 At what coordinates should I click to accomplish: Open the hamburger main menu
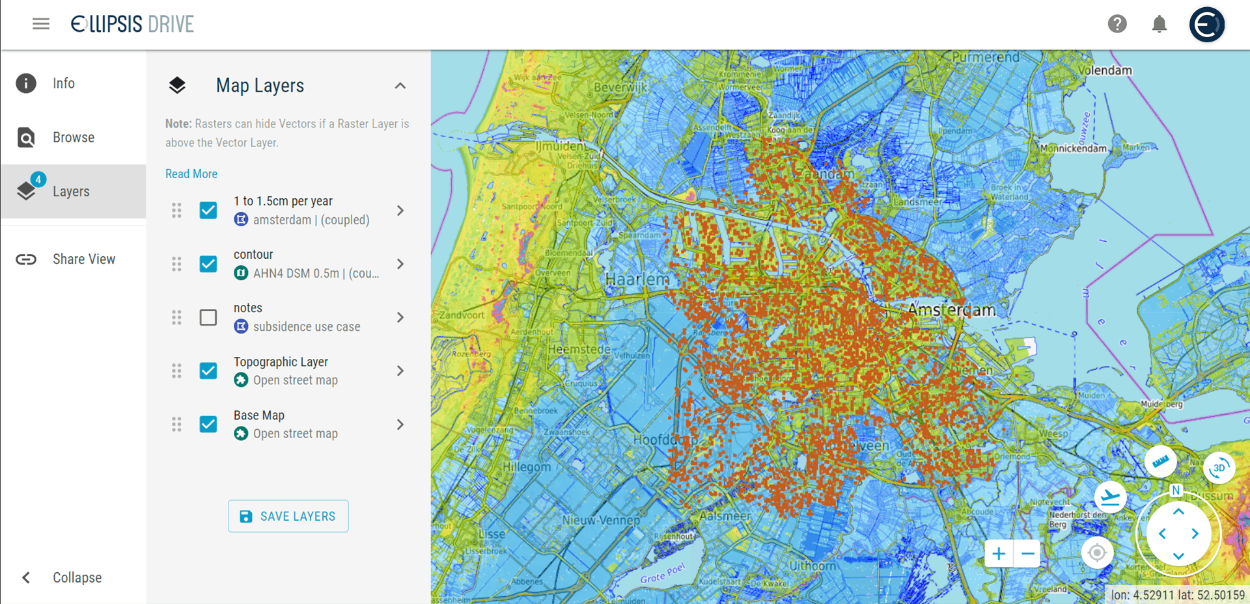(x=41, y=24)
